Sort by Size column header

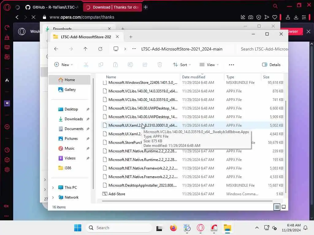(266, 77)
